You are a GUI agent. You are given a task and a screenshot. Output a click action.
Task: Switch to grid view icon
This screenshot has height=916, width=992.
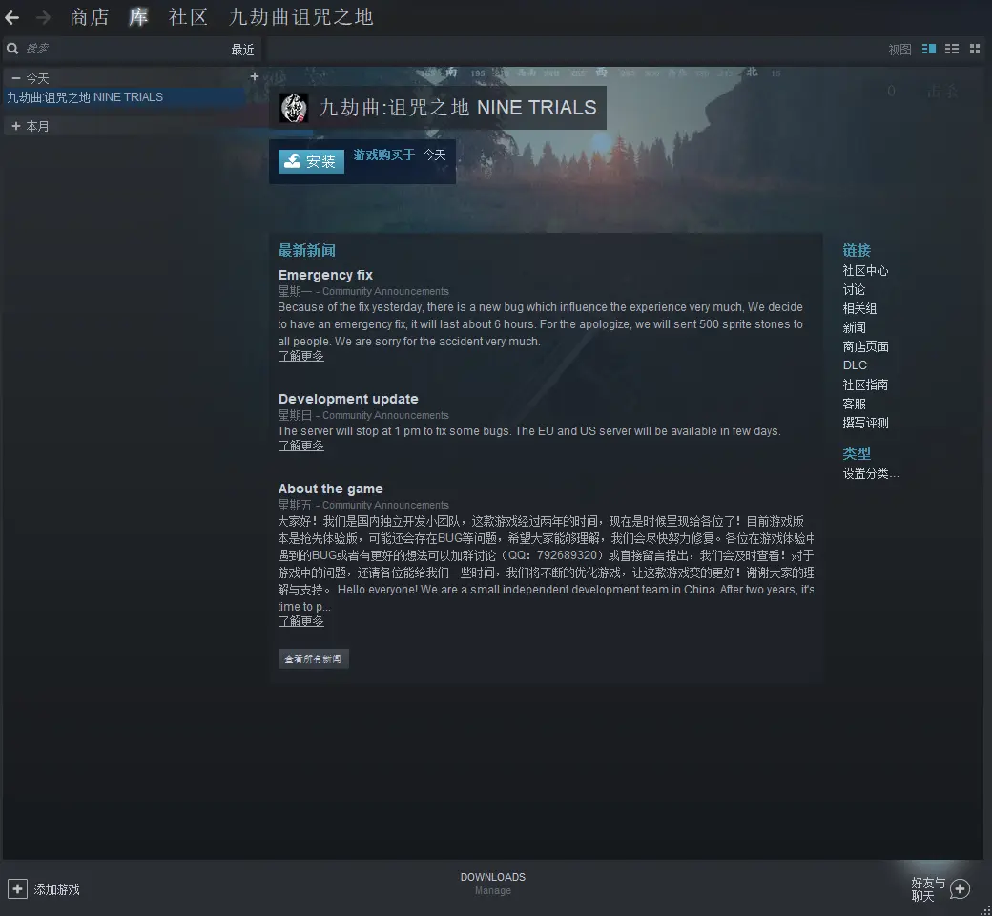(974, 49)
